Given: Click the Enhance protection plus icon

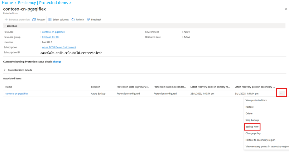Looking at the screenshot, I should 6,20.
